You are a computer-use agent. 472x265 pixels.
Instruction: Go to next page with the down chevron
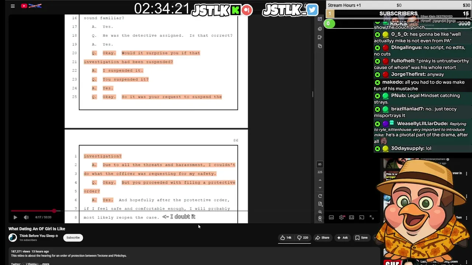click(x=320, y=188)
